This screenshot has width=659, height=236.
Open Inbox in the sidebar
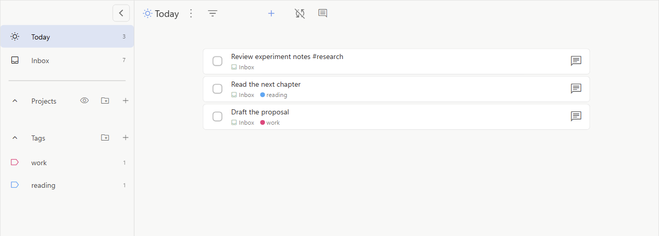tap(67, 60)
